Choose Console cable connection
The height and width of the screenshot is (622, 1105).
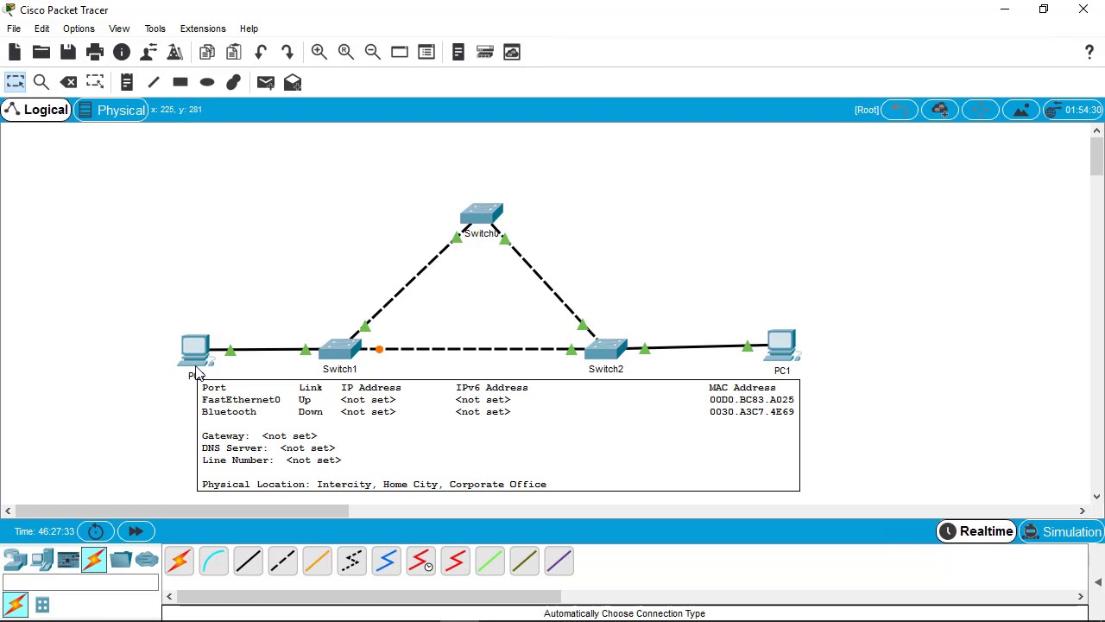tap(213, 562)
